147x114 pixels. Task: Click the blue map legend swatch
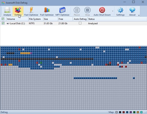click(127, 112)
